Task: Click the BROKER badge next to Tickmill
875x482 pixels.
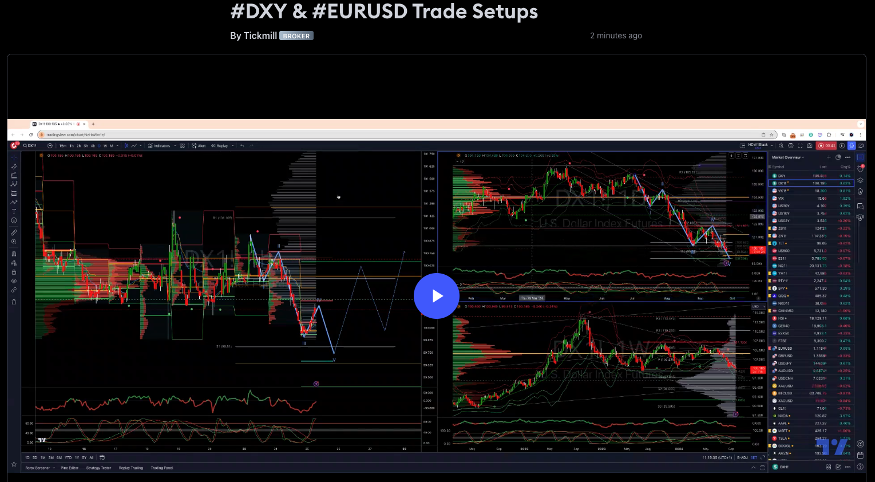Action: click(x=296, y=35)
